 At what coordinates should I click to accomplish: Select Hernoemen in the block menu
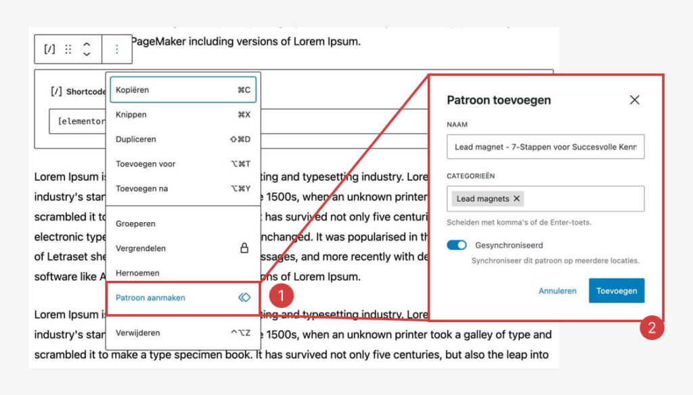[183, 273]
